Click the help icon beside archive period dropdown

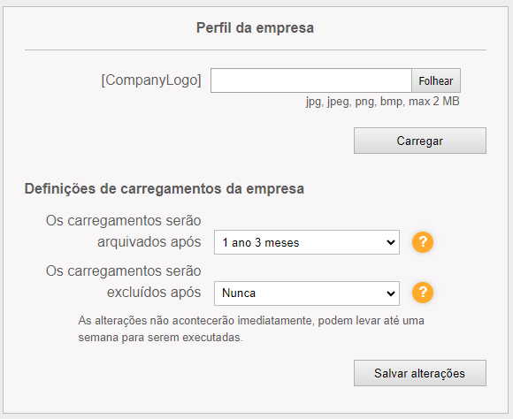tap(423, 242)
